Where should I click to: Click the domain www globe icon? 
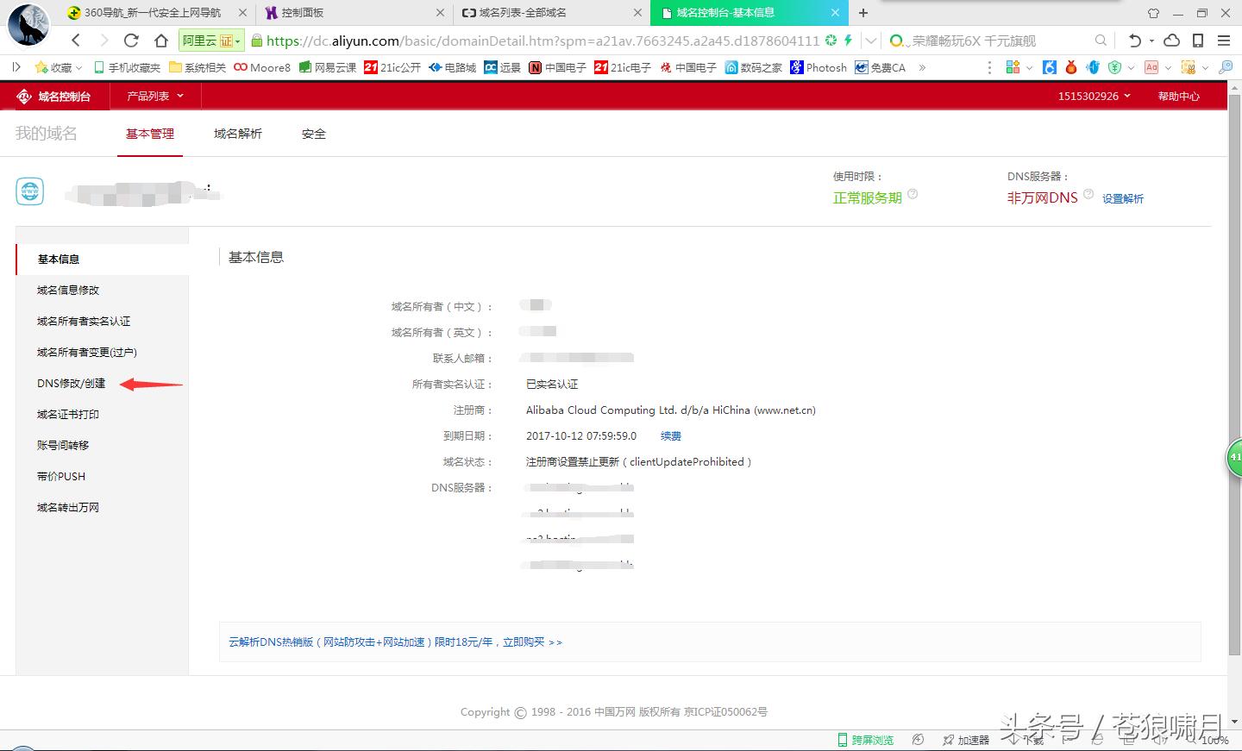30,191
